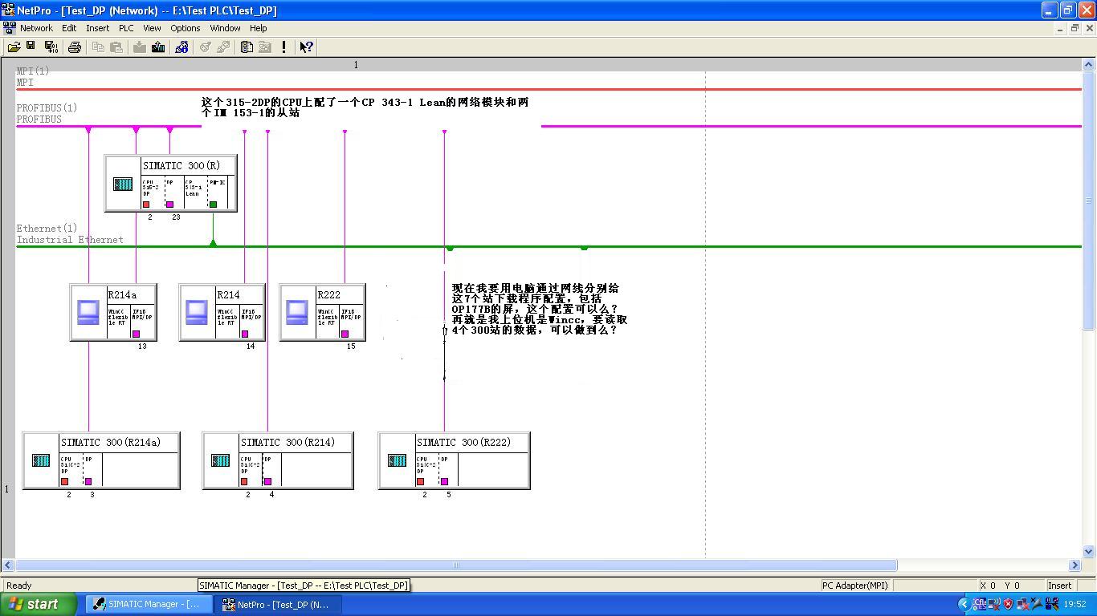Click the Open project toolbar icon
Image resolution: width=1097 pixels, height=616 pixels.
(x=14, y=47)
